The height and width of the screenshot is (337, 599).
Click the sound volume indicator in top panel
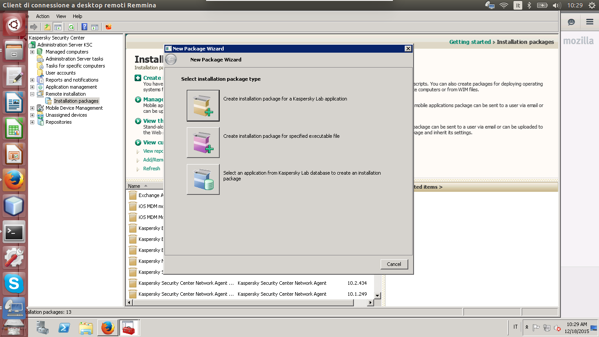(x=557, y=5)
